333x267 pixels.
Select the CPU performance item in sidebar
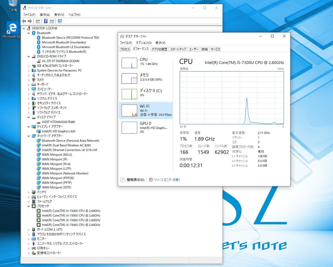coord(146,63)
